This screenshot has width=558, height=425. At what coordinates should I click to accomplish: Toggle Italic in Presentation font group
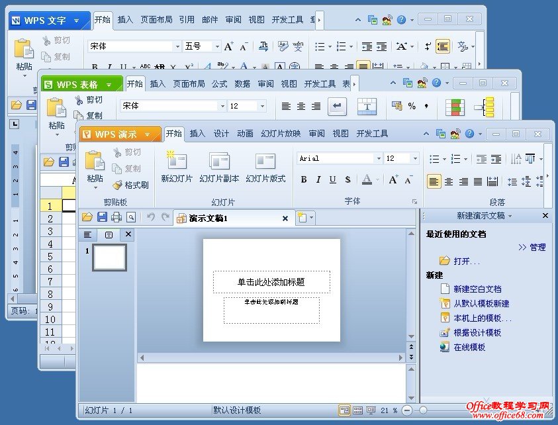318,180
